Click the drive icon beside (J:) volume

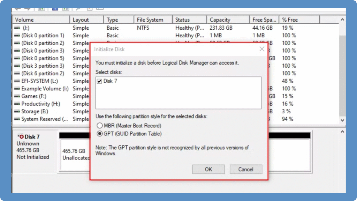17,28
